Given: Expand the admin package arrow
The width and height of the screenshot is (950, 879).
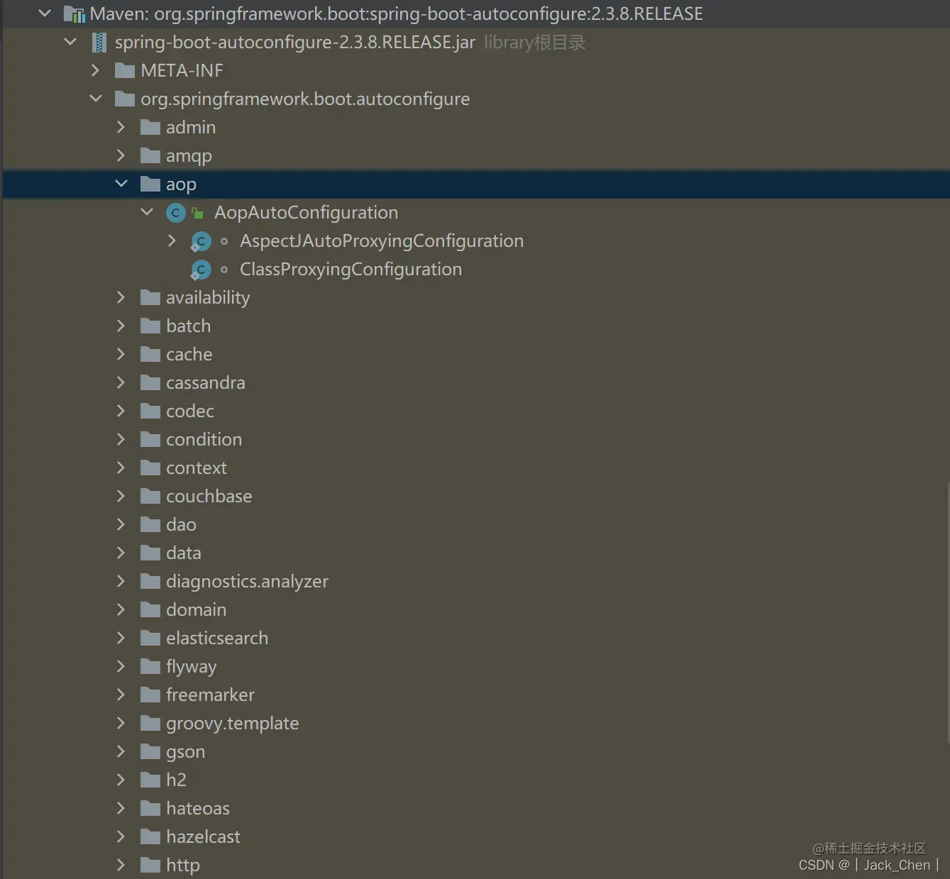Looking at the screenshot, I should (121, 127).
